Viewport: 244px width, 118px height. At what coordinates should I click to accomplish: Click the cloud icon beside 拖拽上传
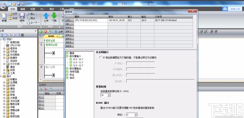(225, 9)
